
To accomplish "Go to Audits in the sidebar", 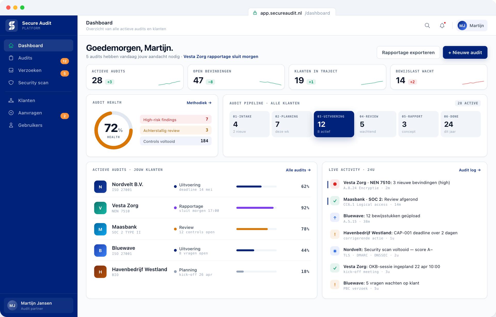I will pyautogui.click(x=38, y=58).
